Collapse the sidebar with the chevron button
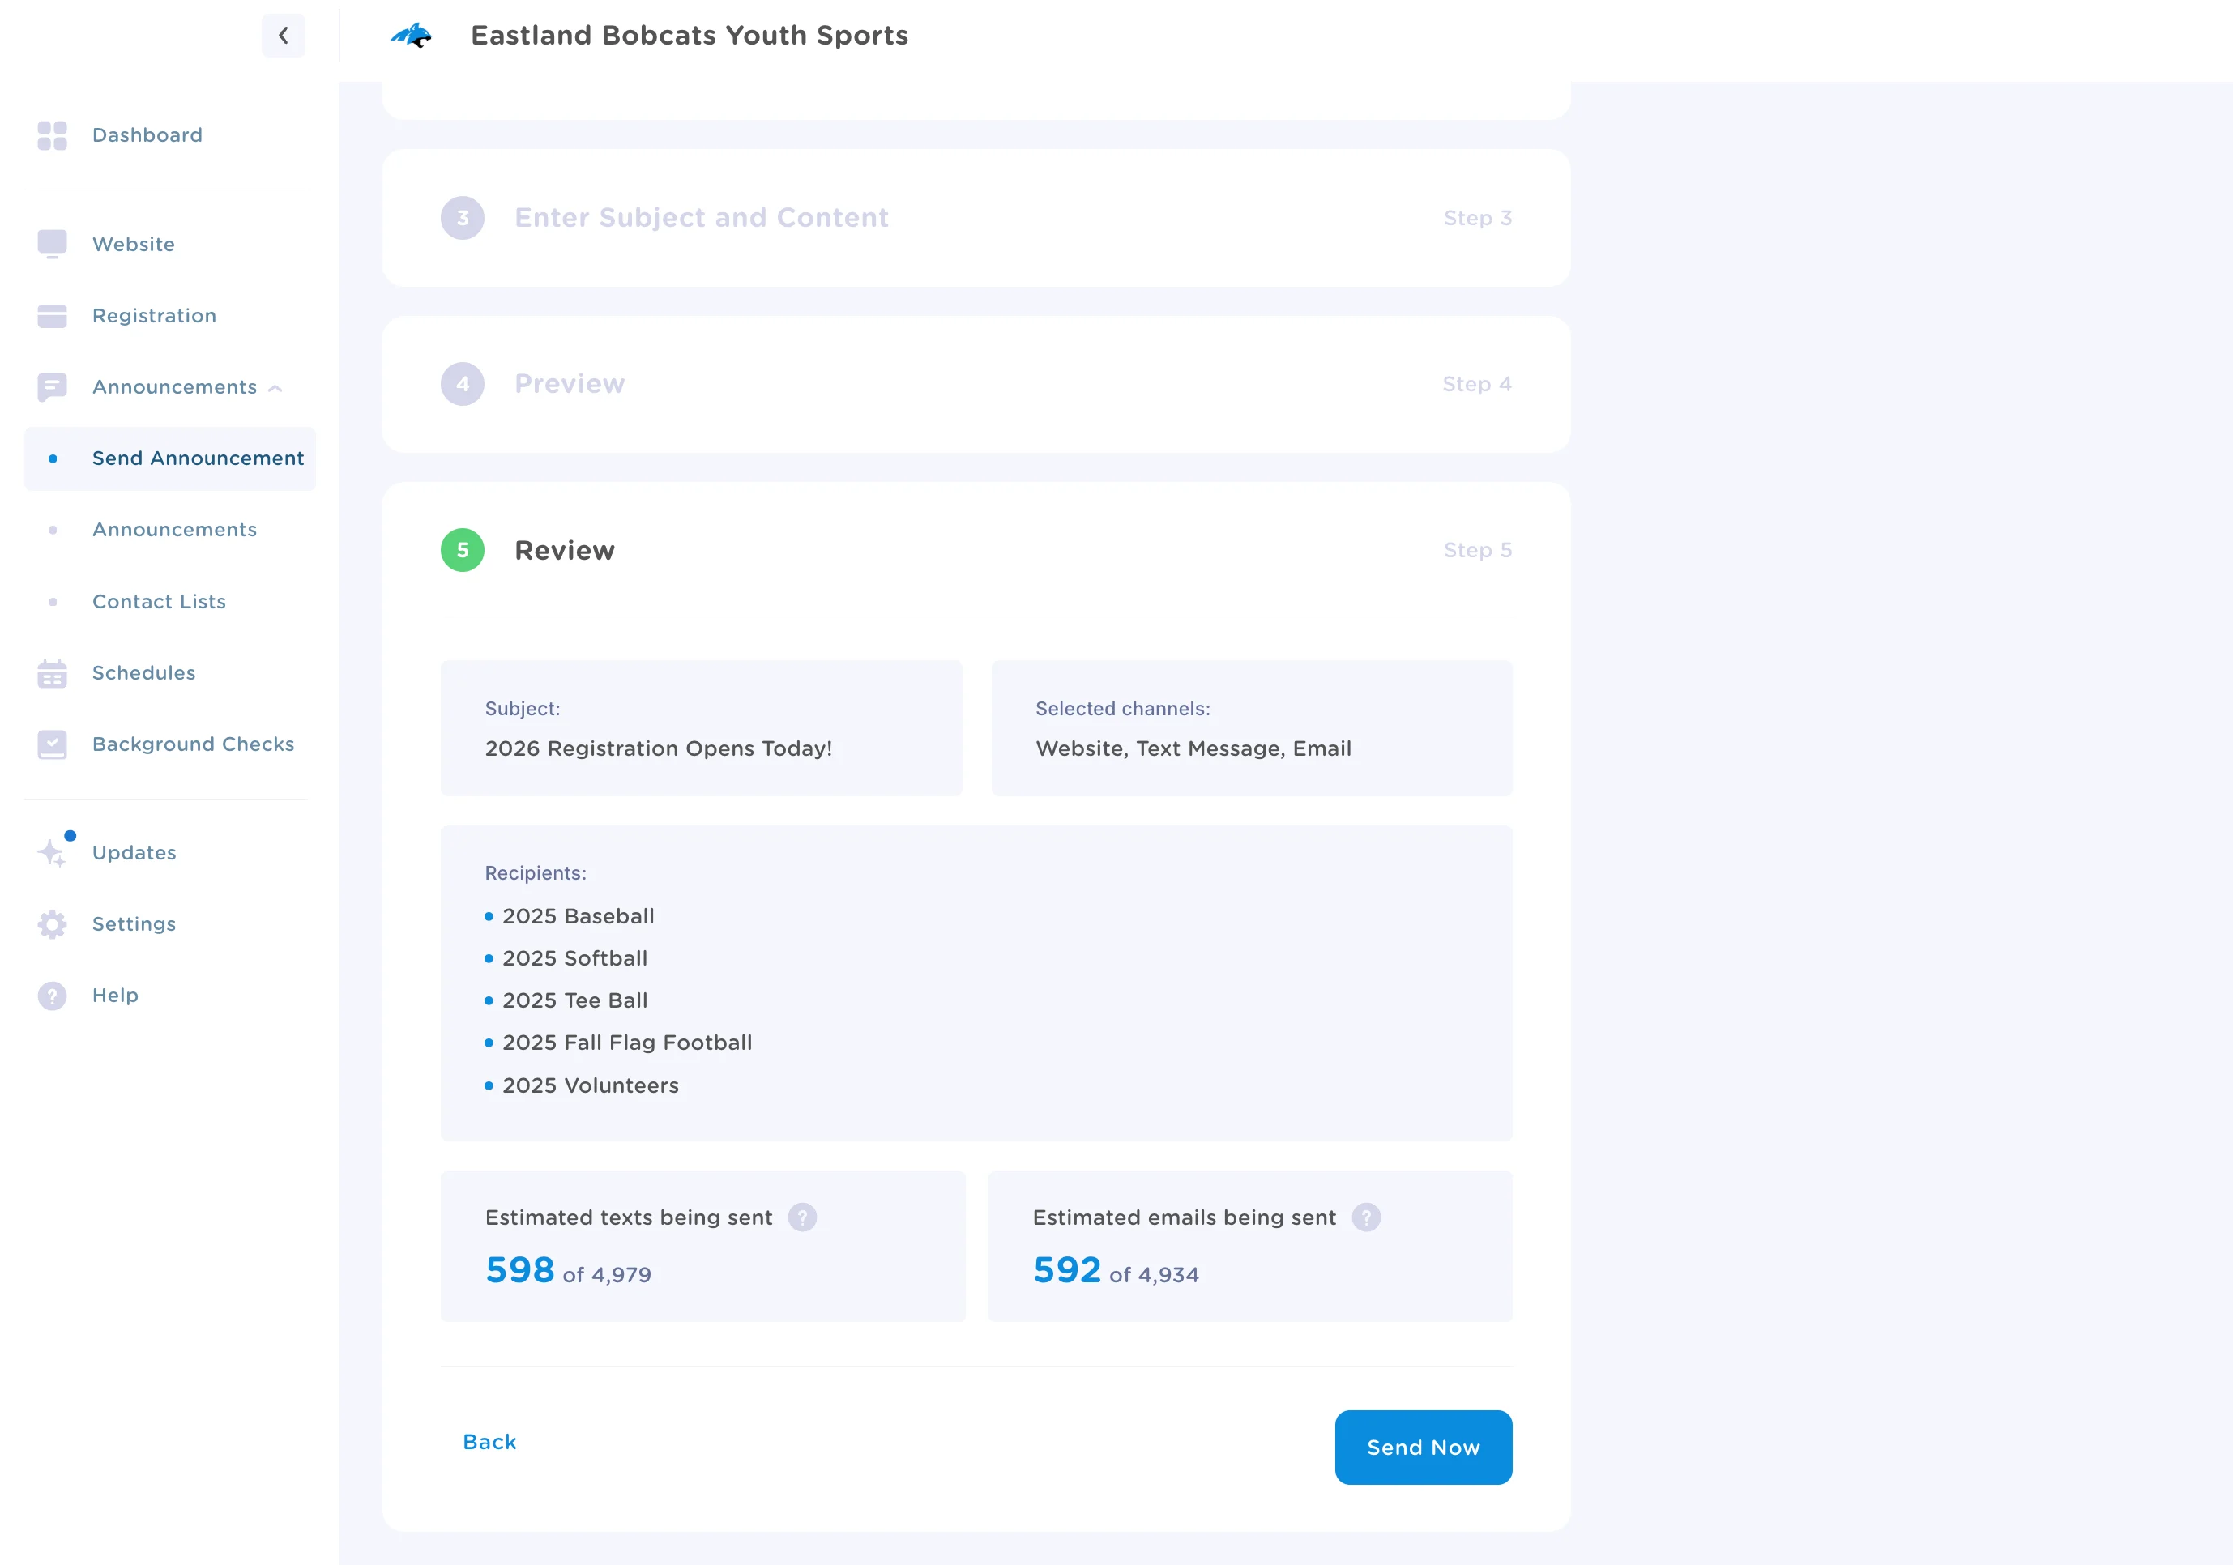This screenshot has height=1565, width=2233. [x=283, y=36]
